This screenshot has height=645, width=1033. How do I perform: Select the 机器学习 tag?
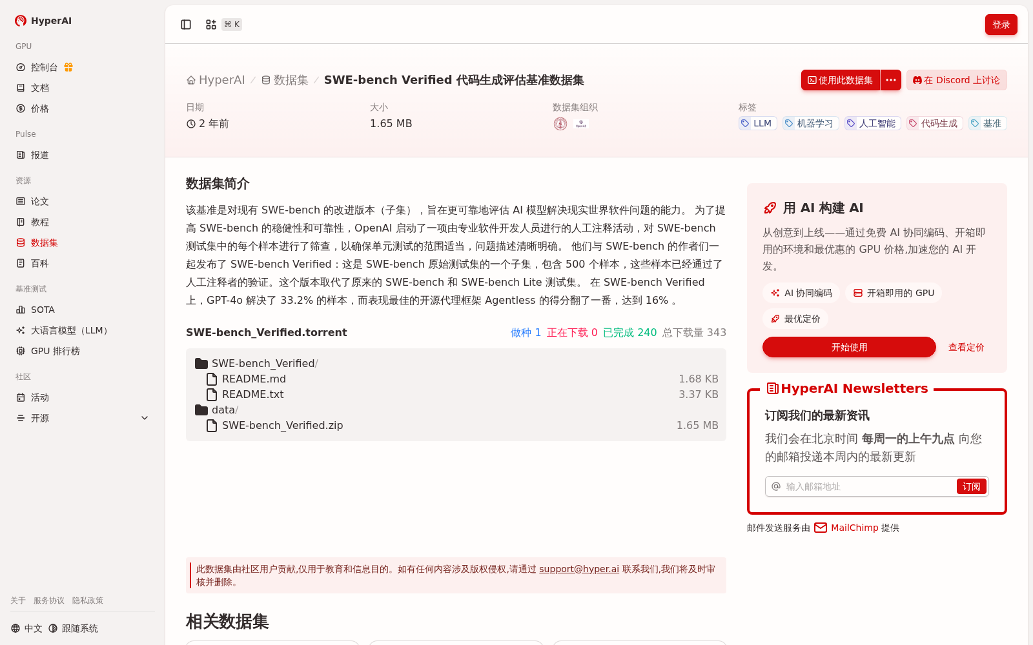[811, 123]
